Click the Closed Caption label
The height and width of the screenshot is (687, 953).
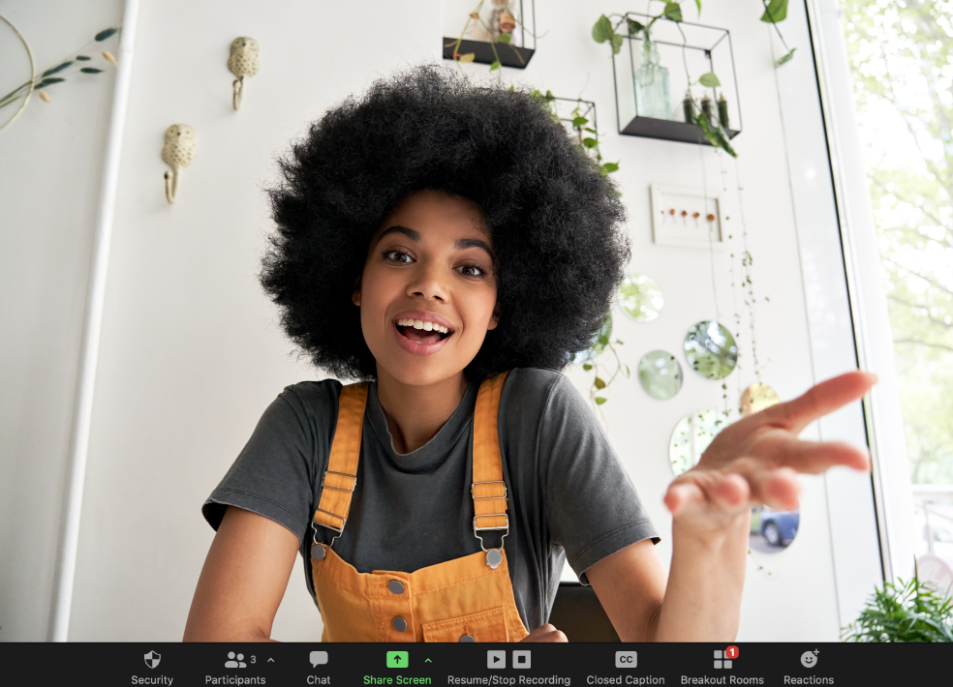626,679
